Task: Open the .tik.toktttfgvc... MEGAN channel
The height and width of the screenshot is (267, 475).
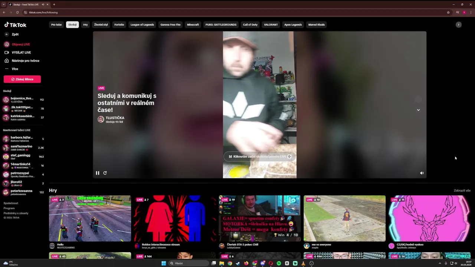Action: tap(23, 109)
